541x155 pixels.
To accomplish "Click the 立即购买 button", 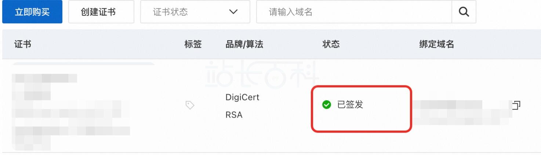I will point(32,12).
